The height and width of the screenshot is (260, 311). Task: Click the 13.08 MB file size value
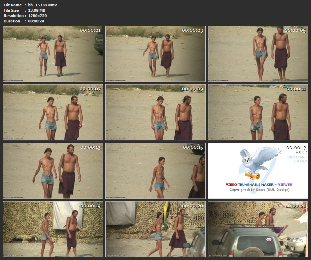[x=36, y=10]
